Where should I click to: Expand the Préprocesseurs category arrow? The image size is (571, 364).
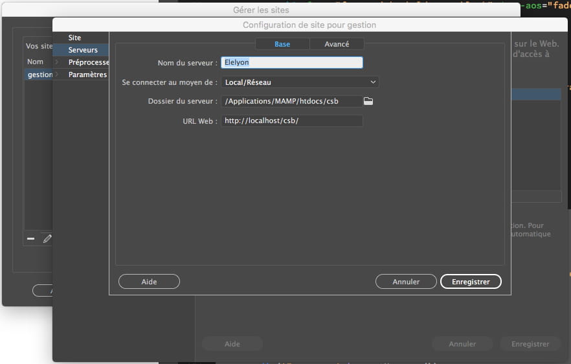(x=56, y=62)
